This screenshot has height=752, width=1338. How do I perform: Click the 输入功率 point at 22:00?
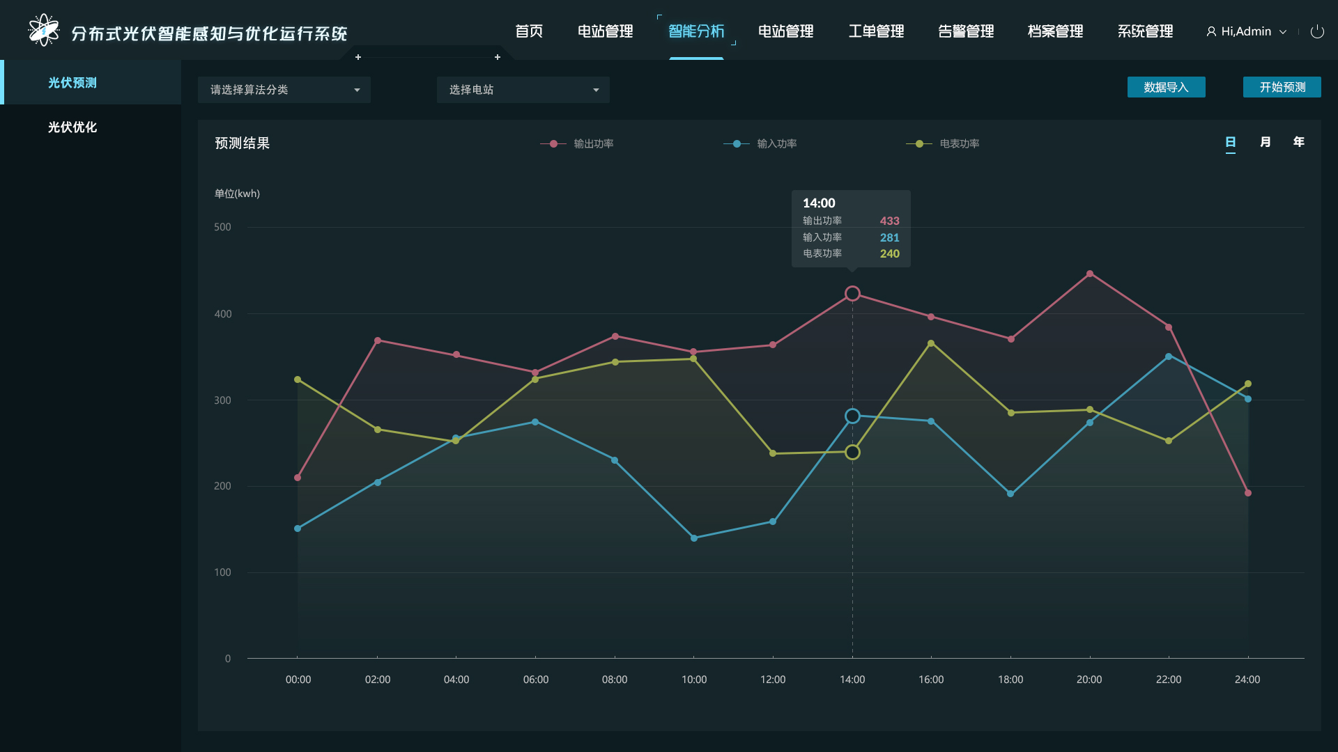1169,357
